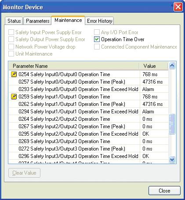This screenshot has width=185, height=200.
Task: Uncheck Operation Time Over checkbox
Action: 97,39
